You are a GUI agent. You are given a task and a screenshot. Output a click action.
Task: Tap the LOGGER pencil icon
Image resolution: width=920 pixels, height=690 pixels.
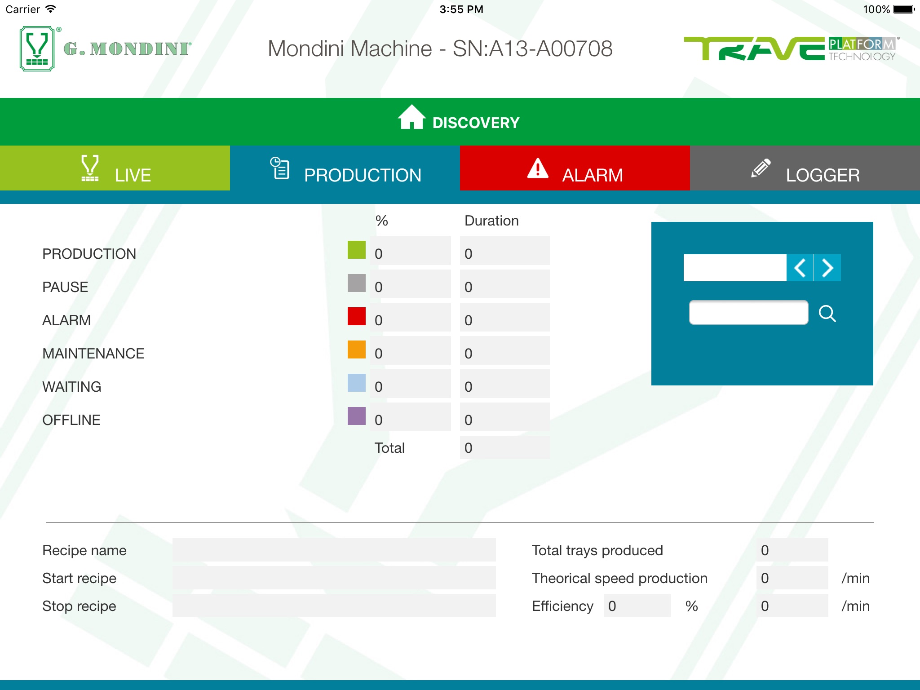click(761, 168)
